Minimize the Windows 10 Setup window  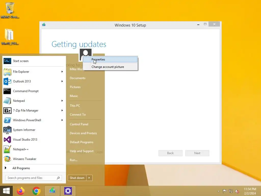point(198,24)
